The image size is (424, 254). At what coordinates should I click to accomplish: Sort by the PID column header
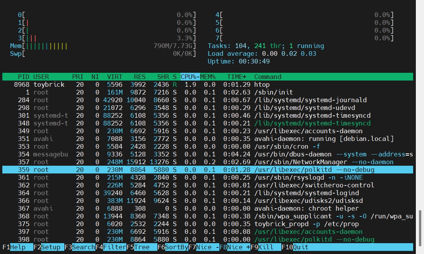(x=24, y=77)
